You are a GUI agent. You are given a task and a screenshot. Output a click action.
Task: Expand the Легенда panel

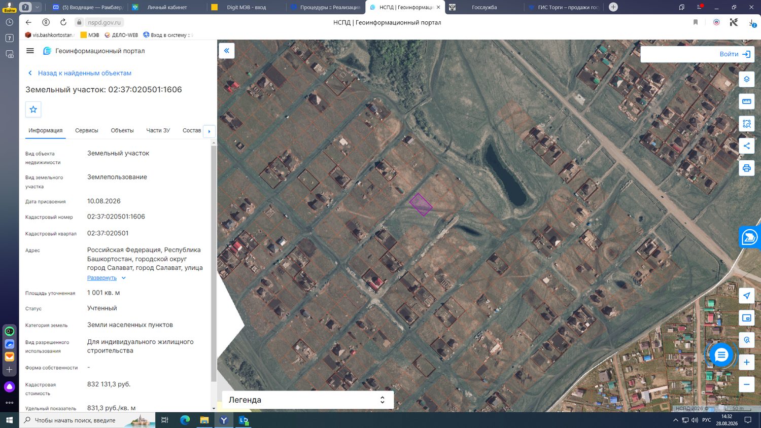(x=308, y=400)
